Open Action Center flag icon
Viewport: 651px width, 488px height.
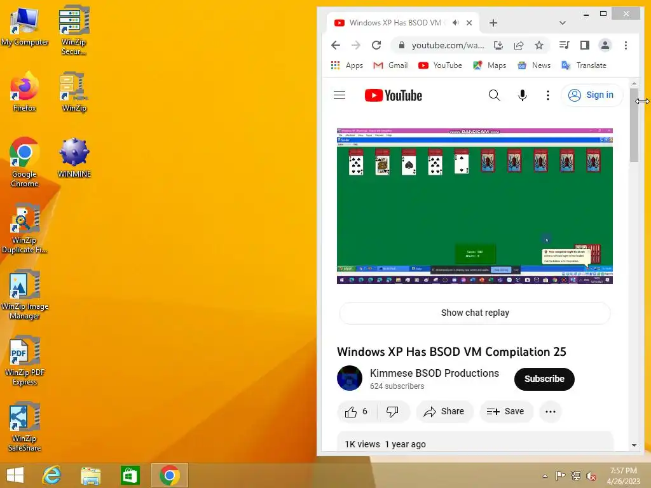click(560, 476)
